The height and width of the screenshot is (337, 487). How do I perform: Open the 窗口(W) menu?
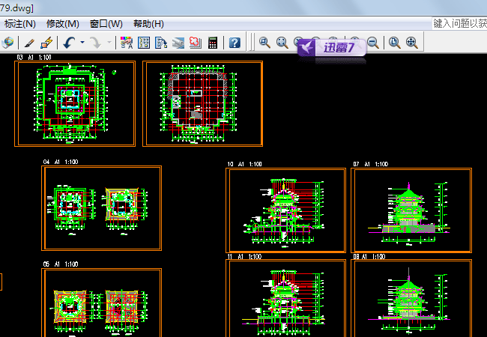pyautogui.click(x=106, y=24)
